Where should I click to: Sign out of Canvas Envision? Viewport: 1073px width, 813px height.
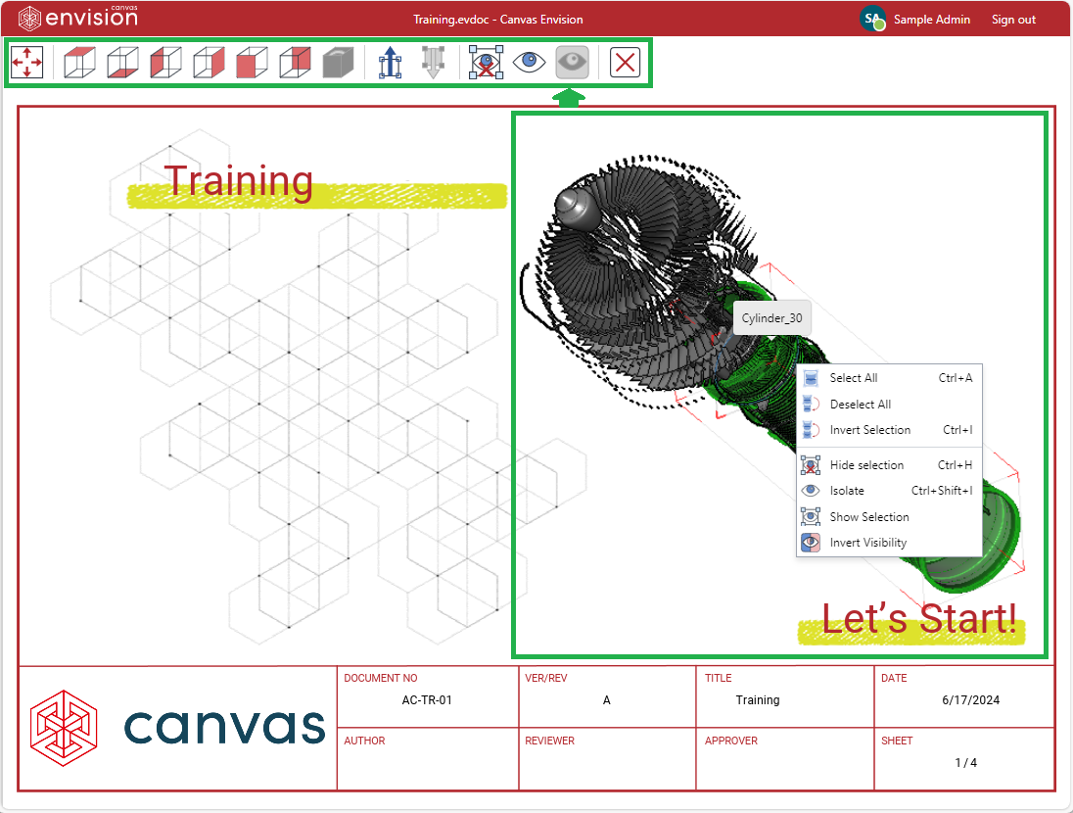point(1013,18)
